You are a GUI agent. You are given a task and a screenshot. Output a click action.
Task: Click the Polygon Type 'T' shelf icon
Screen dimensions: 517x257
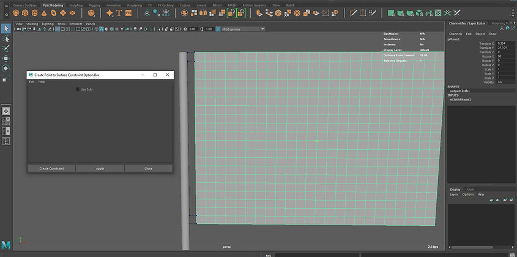(119, 13)
